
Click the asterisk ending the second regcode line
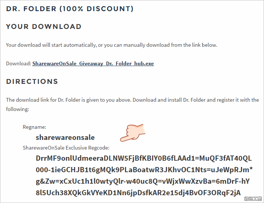coord(251,168)
